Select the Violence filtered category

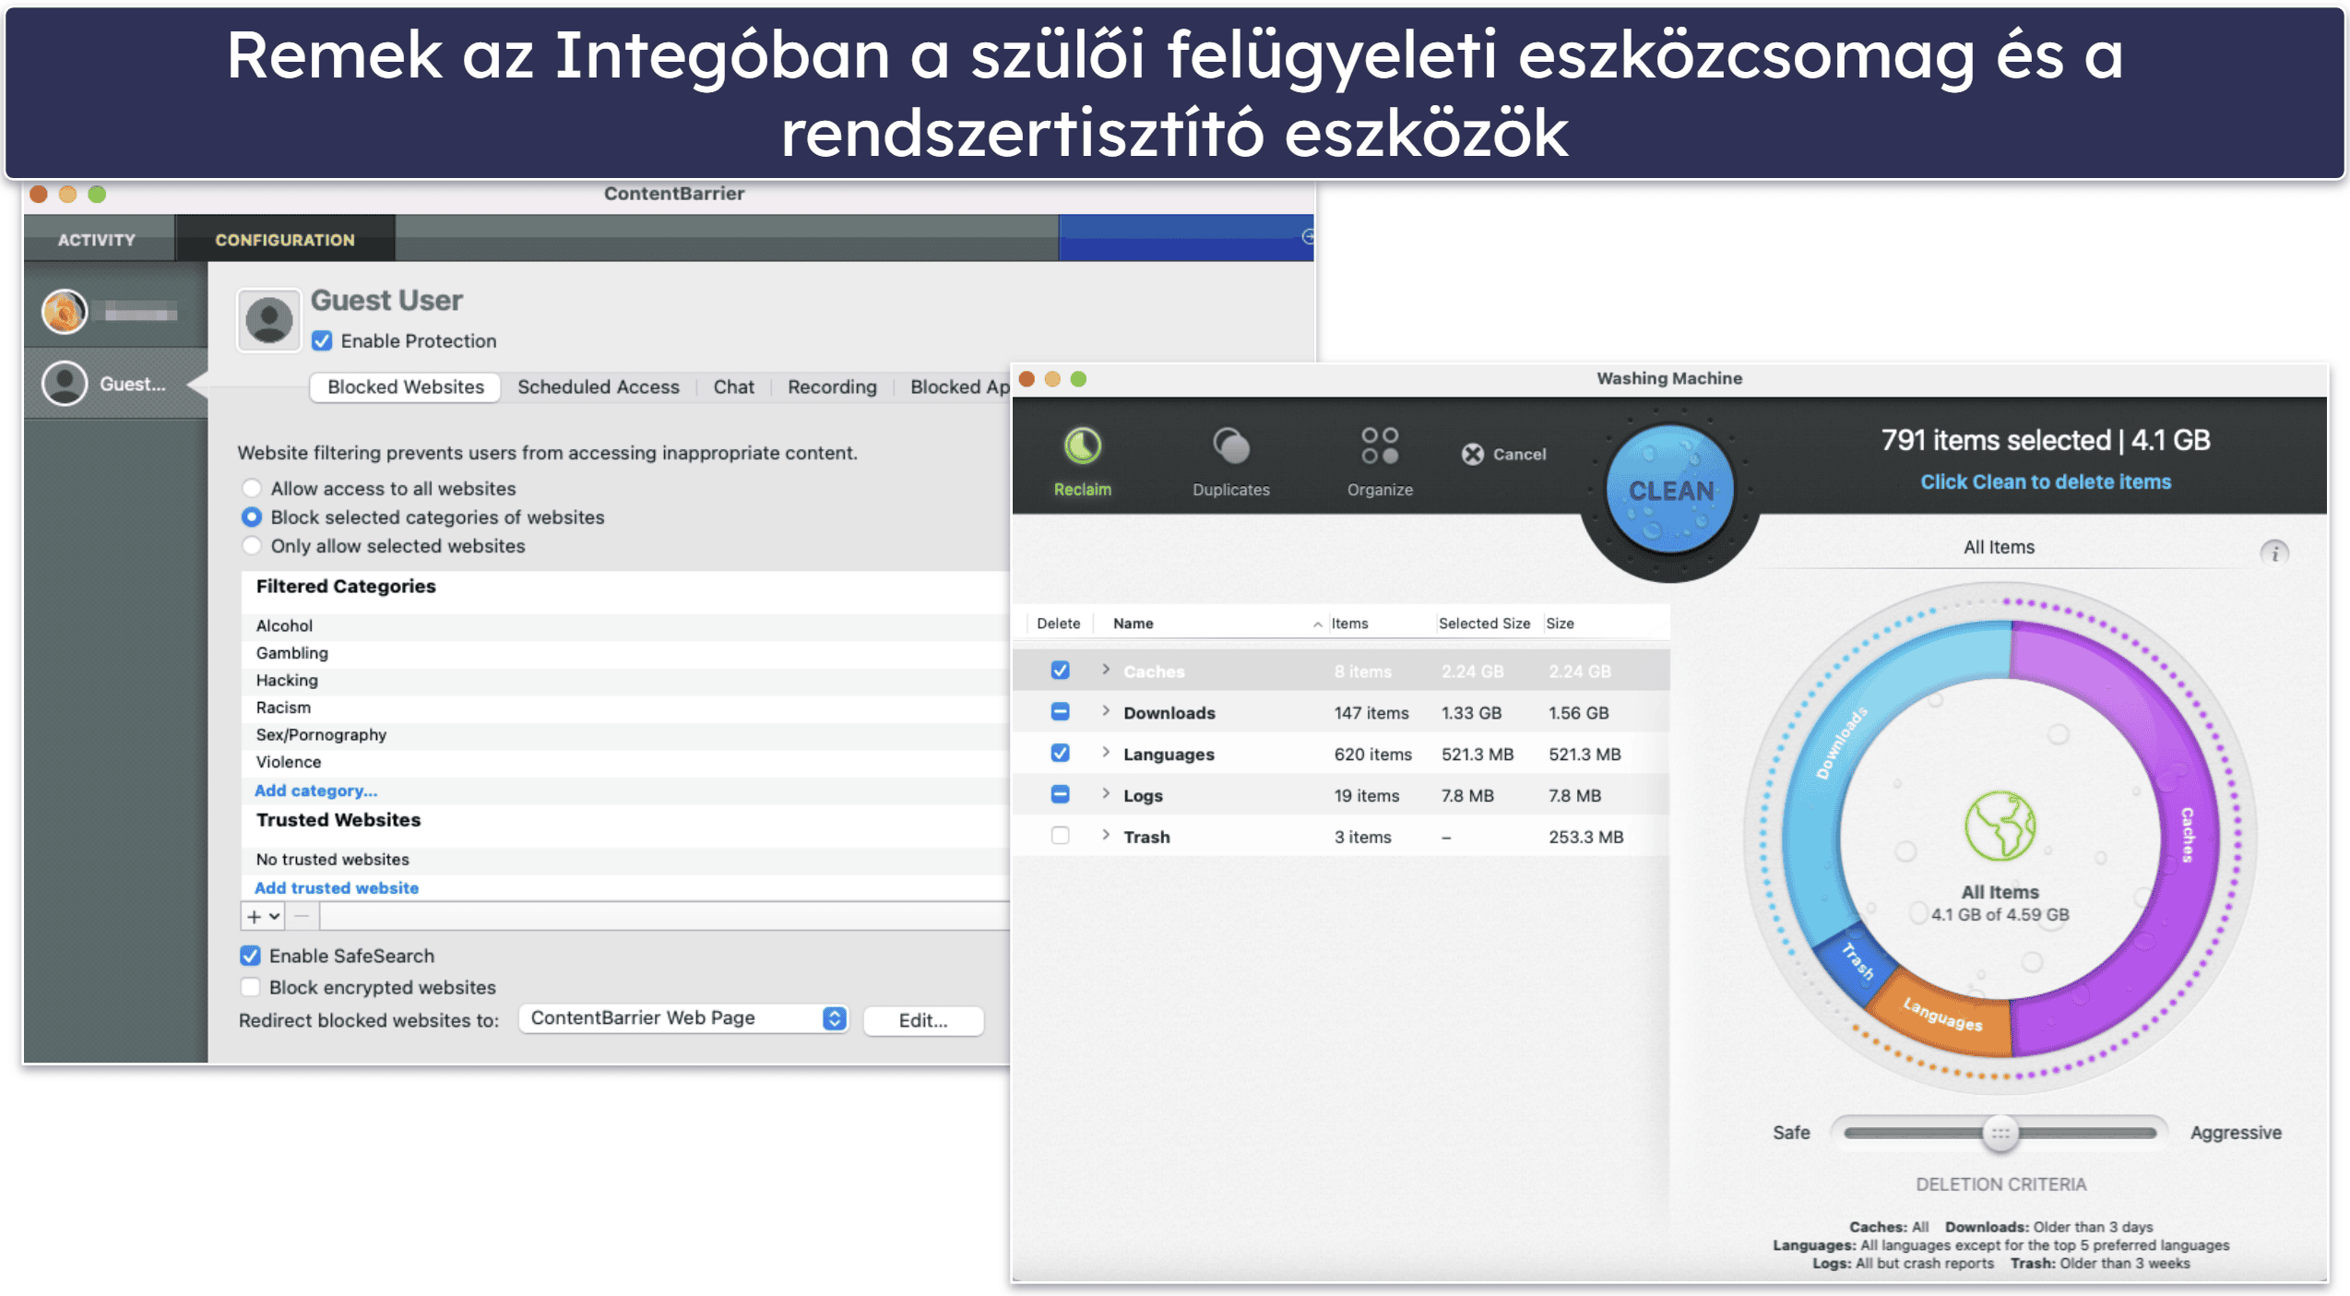click(624, 762)
